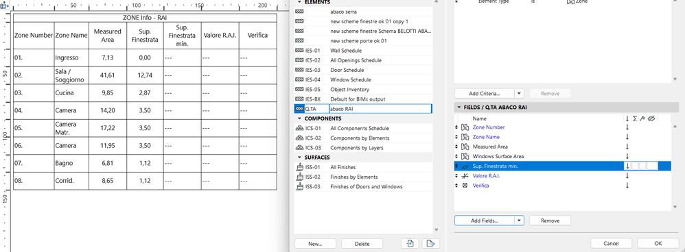
Task: Click the surface brush icon of All Finishes
Action: (x=300, y=167)
